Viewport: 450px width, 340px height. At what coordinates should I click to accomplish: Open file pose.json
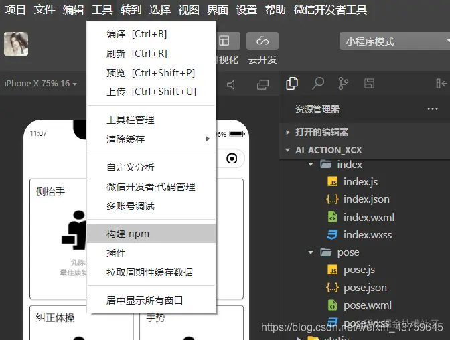tap(365, 288)
